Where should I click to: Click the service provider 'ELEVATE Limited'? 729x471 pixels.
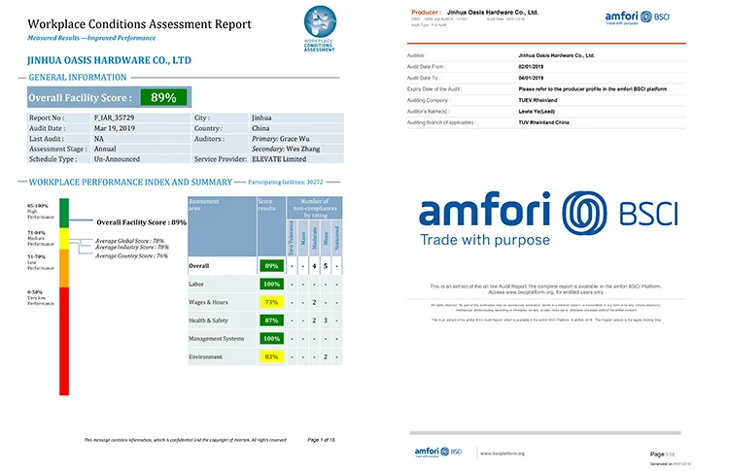pyautogui.click(x=279, y=159)
